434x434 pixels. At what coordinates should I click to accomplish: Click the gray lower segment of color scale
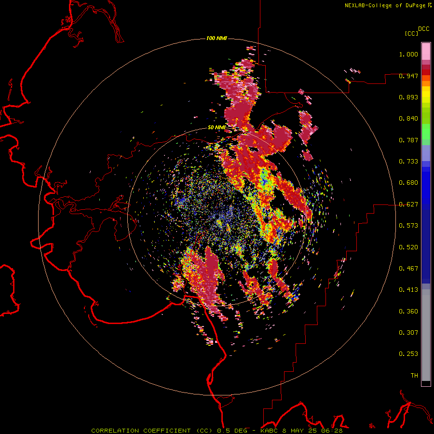pos(426,335)
